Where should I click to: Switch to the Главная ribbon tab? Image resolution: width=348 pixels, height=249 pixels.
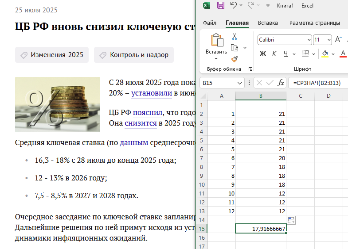[x=237, y=23]
